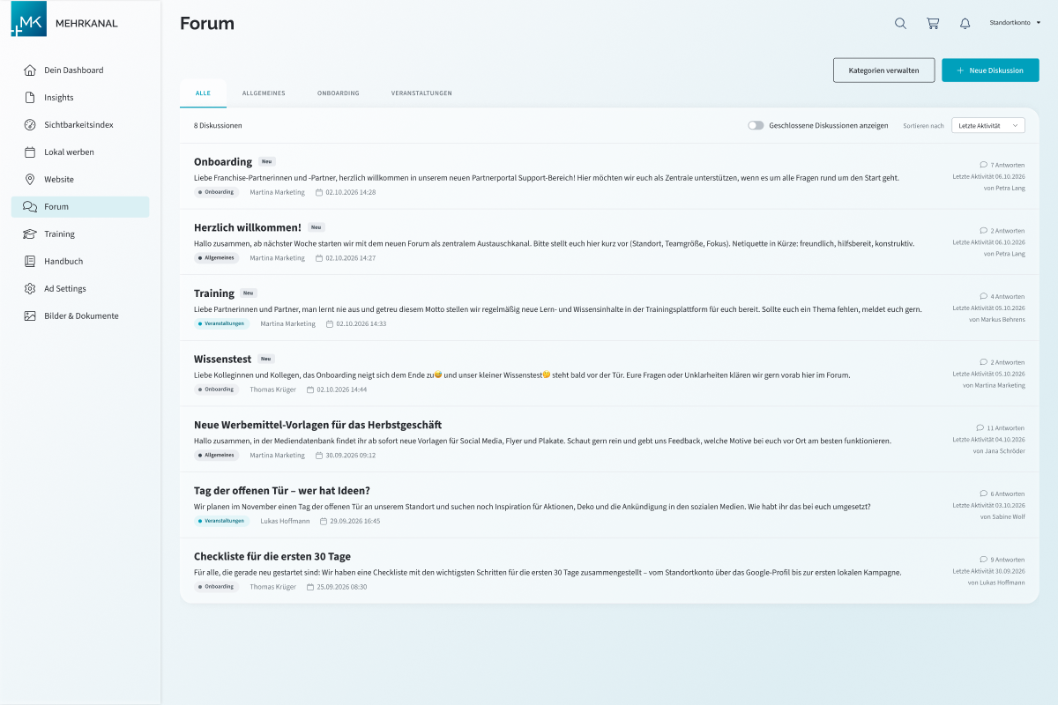The height and width of the screenshot is (705, 1058).
Task: Click the MK Mehrkanal logo
Action: pyautogui.click(x=63, y=21)
